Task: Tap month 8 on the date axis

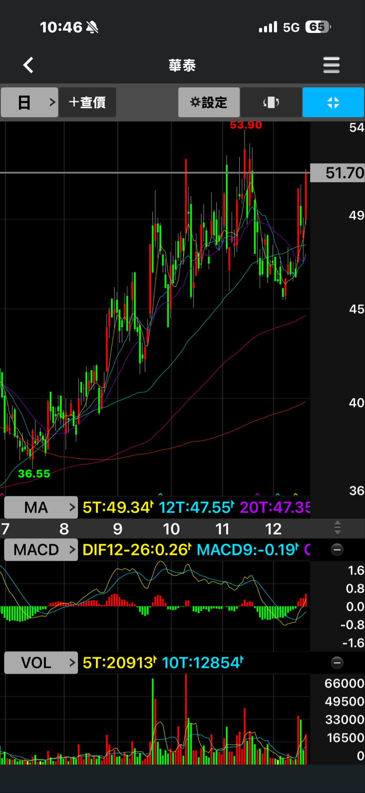Action: (64, 529)
